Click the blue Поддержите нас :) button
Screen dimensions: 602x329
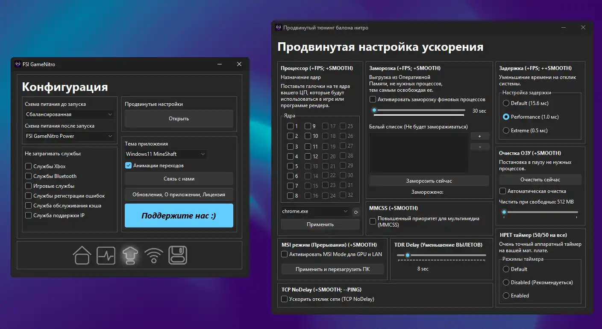pos(179,215)
